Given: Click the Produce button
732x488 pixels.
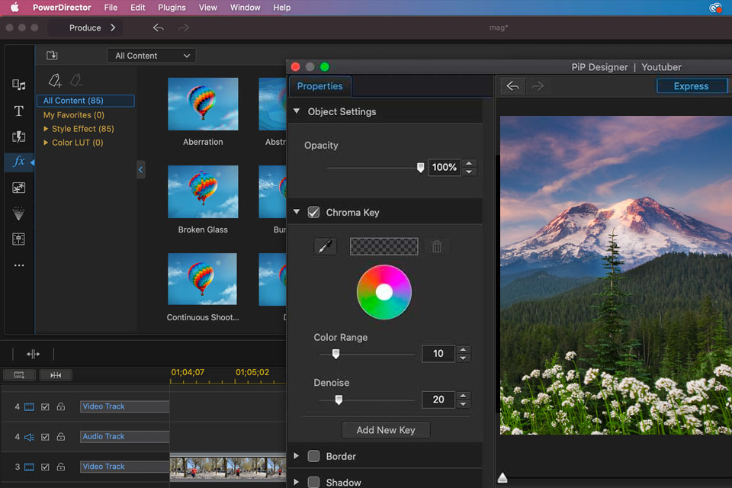Looking at the screenshot, I should coord(85,27).
